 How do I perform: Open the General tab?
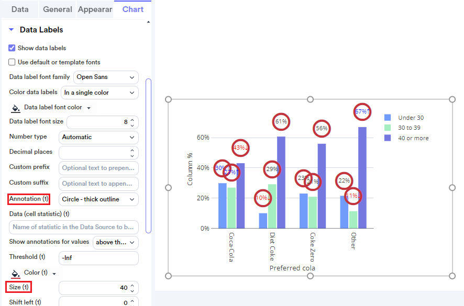coord(58,9)
